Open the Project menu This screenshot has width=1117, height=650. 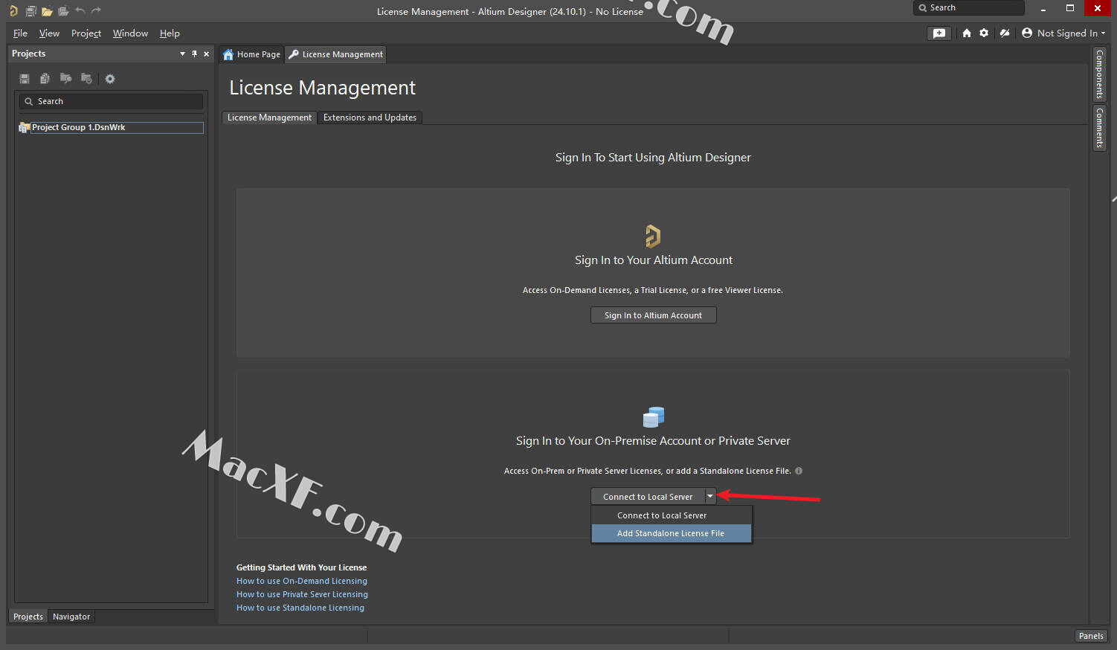(86, 33)
